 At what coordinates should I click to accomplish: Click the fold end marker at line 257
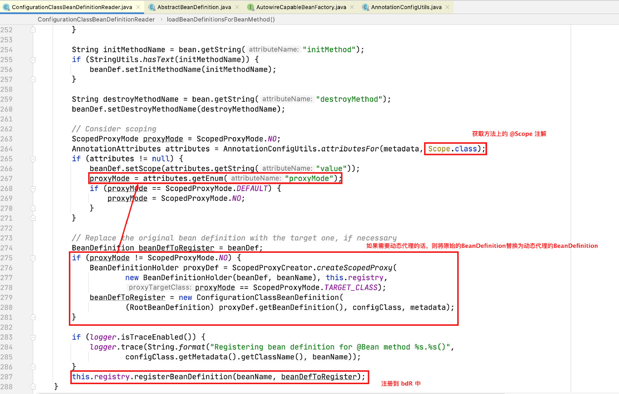33,79
